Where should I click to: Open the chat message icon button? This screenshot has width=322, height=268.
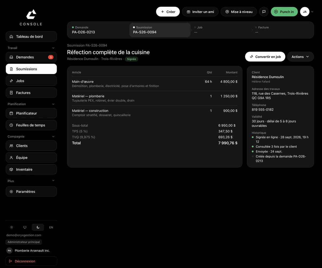click(x=264, y=12)
